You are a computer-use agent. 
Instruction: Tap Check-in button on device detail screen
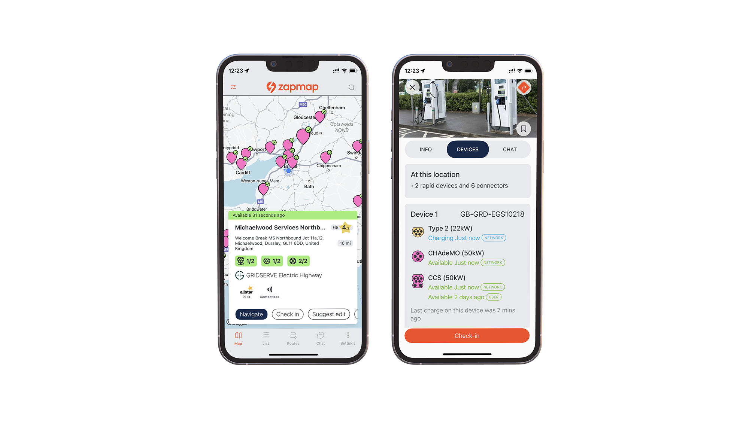pyautogui.click(x=467, y=335)
